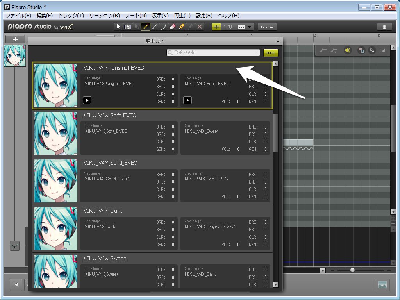This screenshot has width=400, height=300.
Task: Toggle the triplet quantize button
Action: point(241,27)
